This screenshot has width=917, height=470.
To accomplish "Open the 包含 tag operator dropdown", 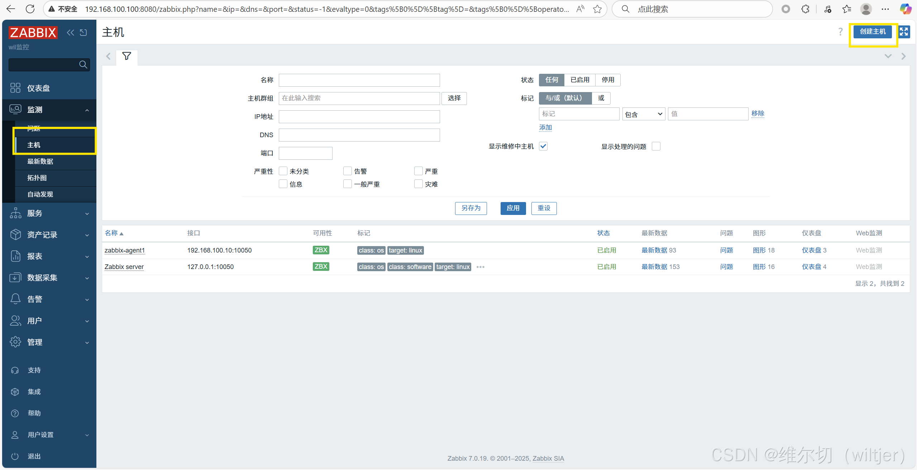I will (x=644, y=114).
